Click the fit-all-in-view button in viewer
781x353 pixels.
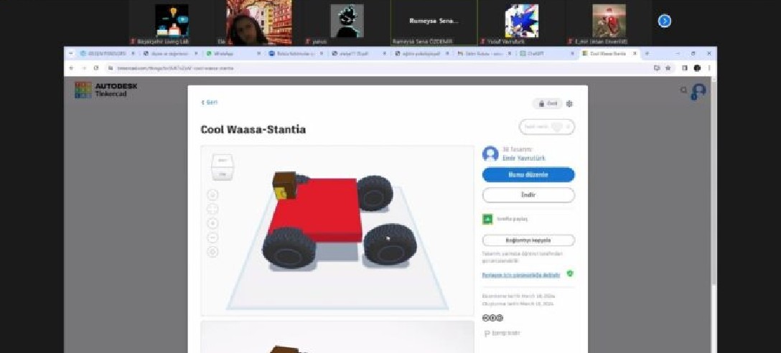(x=212, y=209)
